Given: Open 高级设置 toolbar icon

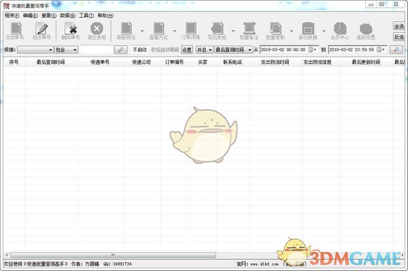Looking at the screenshot, I should (366, 29).
